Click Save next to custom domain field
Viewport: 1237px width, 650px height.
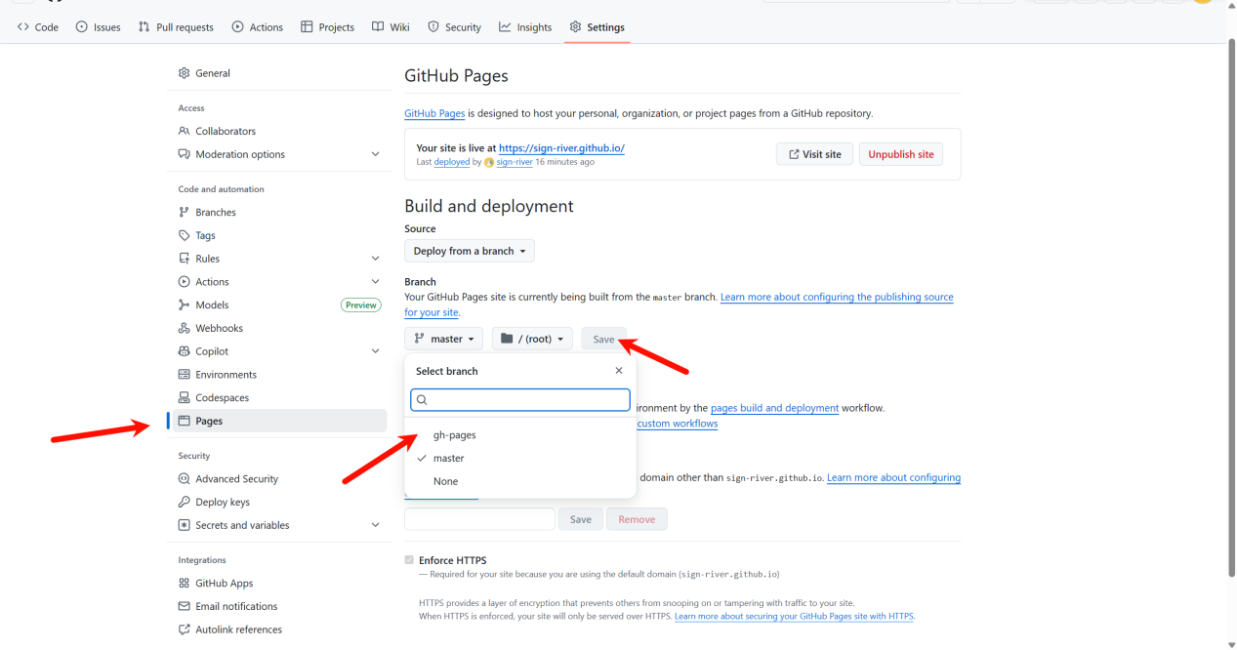pyautogui.click(x=581, y=519)
